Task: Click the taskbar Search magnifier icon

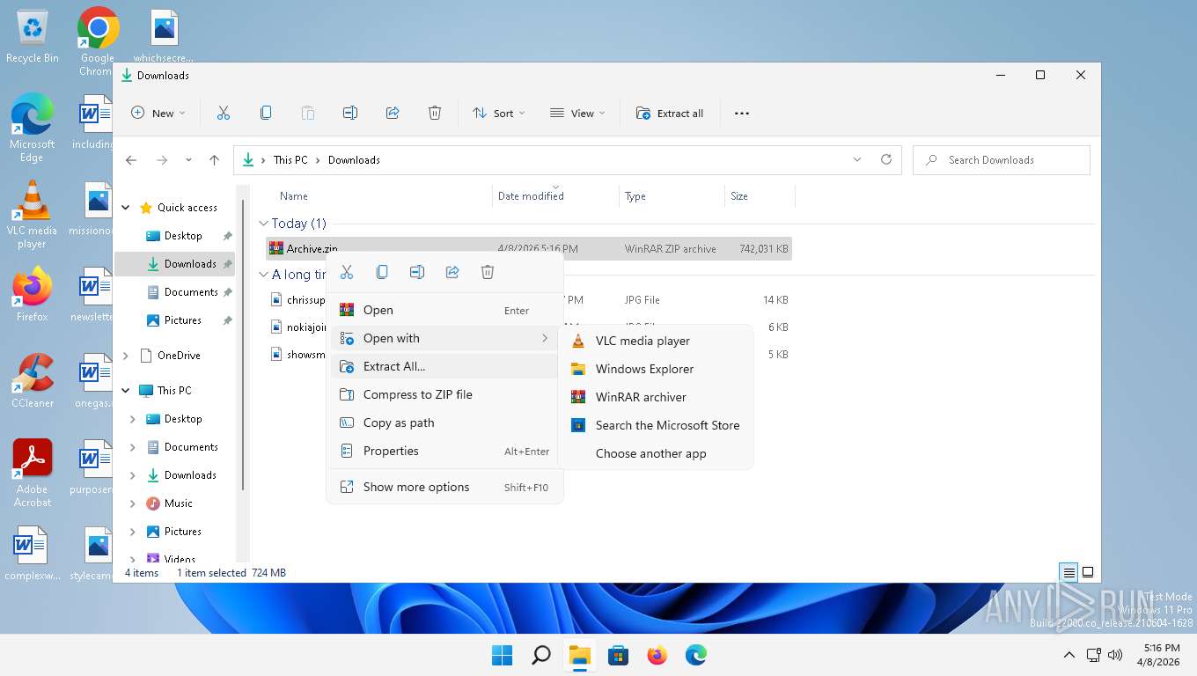Action: [541, 655]
